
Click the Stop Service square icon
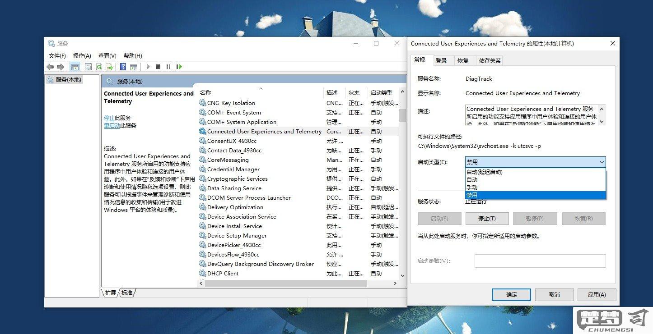tap(158, 67)
